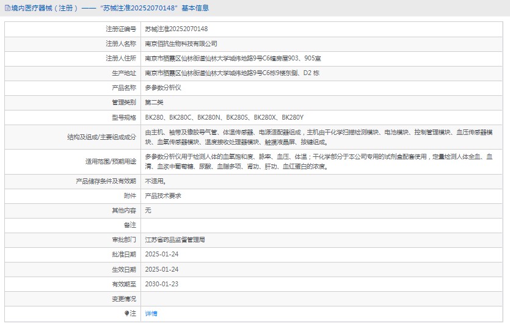510x326 pixels.
Task: Click registrant name 南京佰抗生物科技有限公司
Action: (181, 43)
